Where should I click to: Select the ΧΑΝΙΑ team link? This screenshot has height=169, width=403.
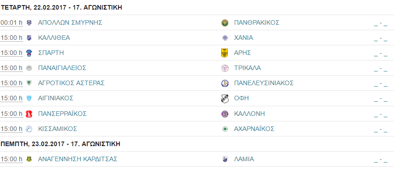tap(243, 38)
